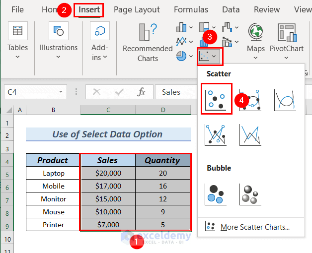Select column B header

tap(53, 110)
